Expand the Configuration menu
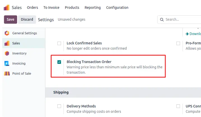This screenshot has width=201, height=117. click(117, 8)
